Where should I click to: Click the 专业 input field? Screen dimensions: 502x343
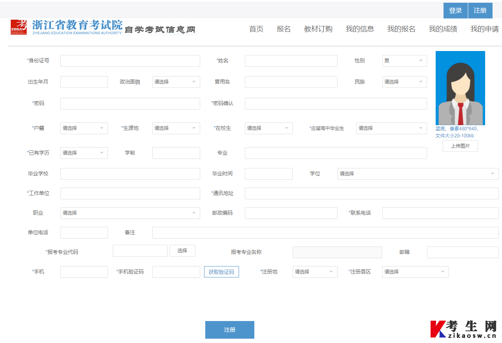(x=336, y=153)
